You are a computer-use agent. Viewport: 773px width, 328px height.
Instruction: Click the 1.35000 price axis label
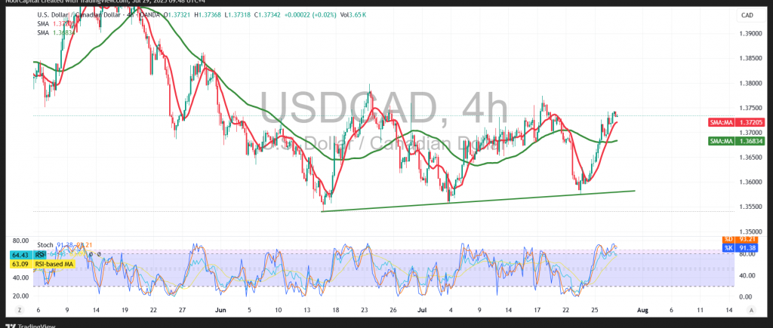(750, 231)
